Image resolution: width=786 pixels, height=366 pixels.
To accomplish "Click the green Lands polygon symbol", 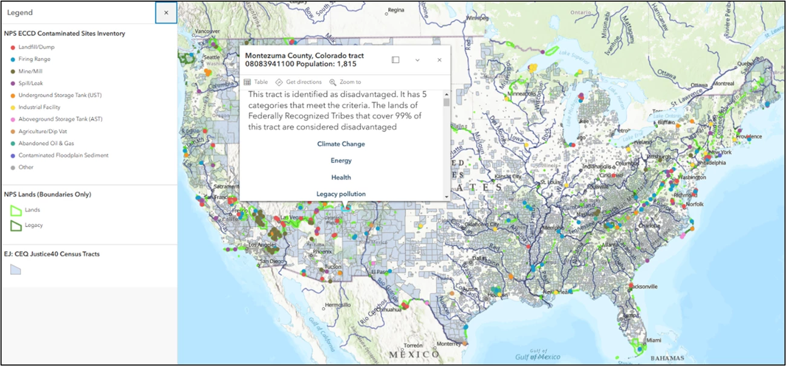I will pos(16,210).
